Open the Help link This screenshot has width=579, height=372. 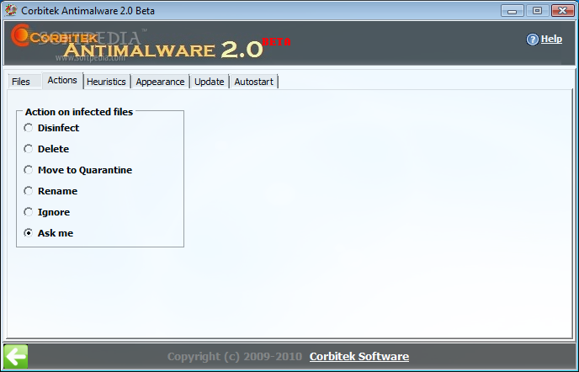pos(551,39)
